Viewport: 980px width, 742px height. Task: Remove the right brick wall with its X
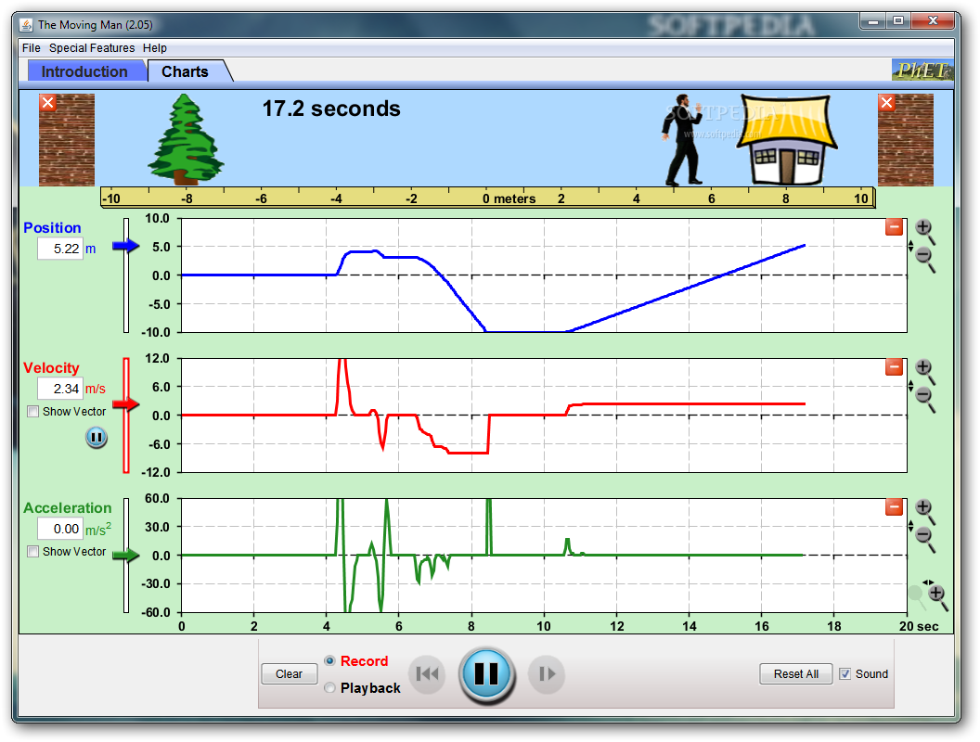click(887, 102)
